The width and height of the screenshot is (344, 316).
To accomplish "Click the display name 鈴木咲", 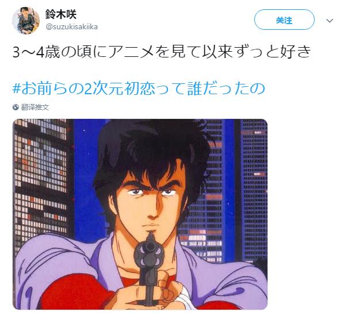I will coord(61,14).
